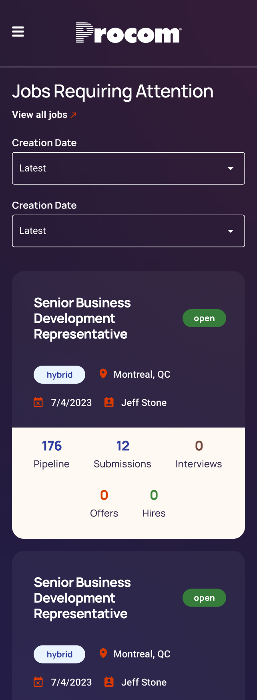Open the second Creation Date dropdown

point(128,231)
